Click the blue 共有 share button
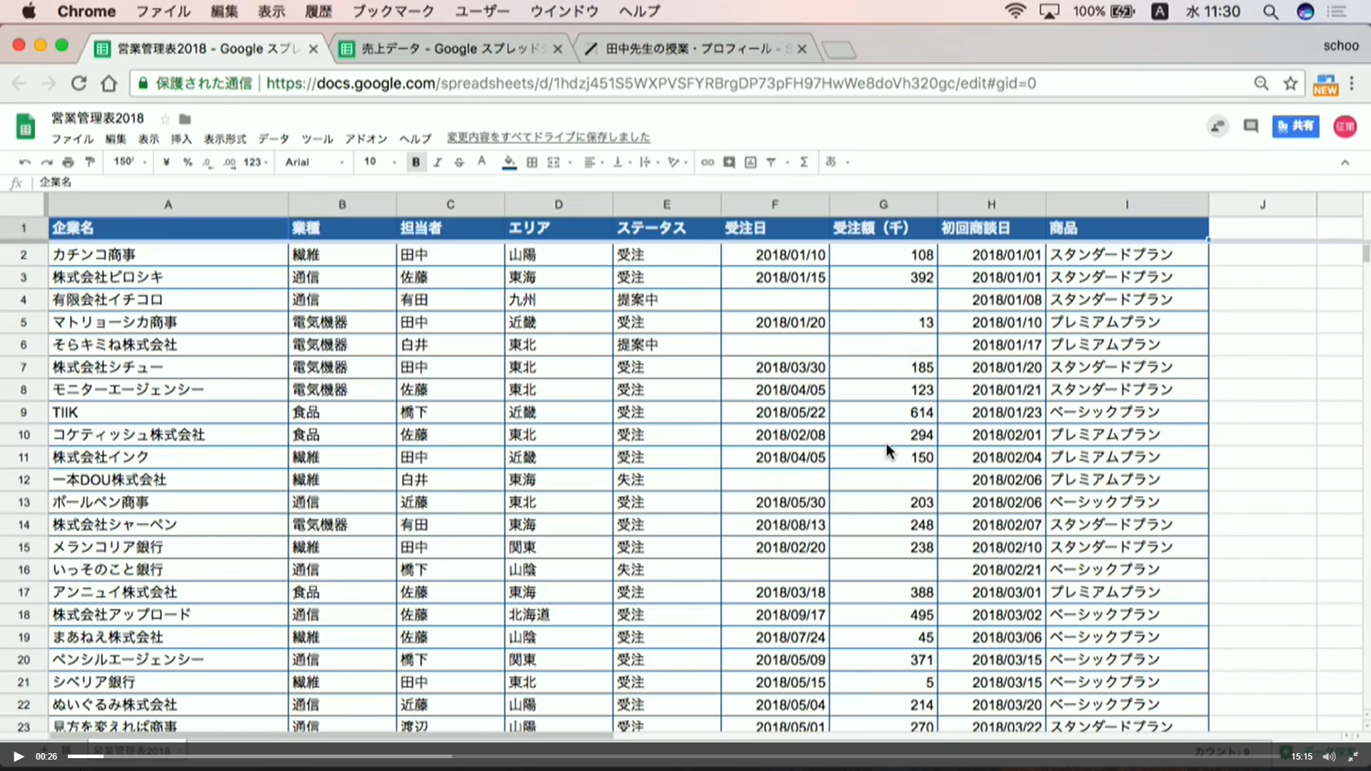The image size is (1371, 771). pos(1297,126)
